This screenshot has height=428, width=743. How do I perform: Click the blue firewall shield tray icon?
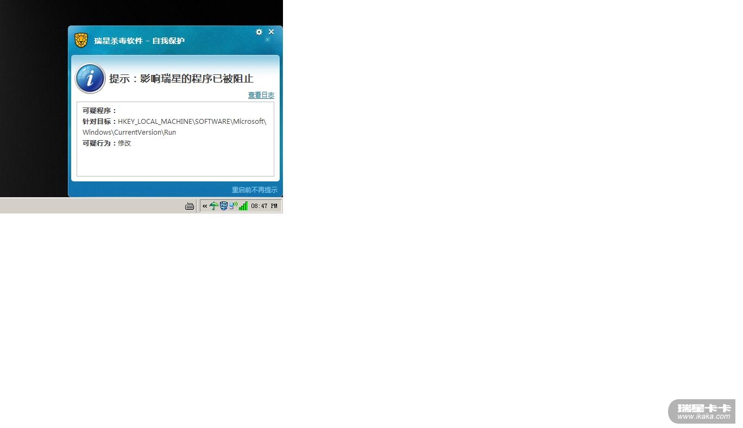(x=223, y=206)
